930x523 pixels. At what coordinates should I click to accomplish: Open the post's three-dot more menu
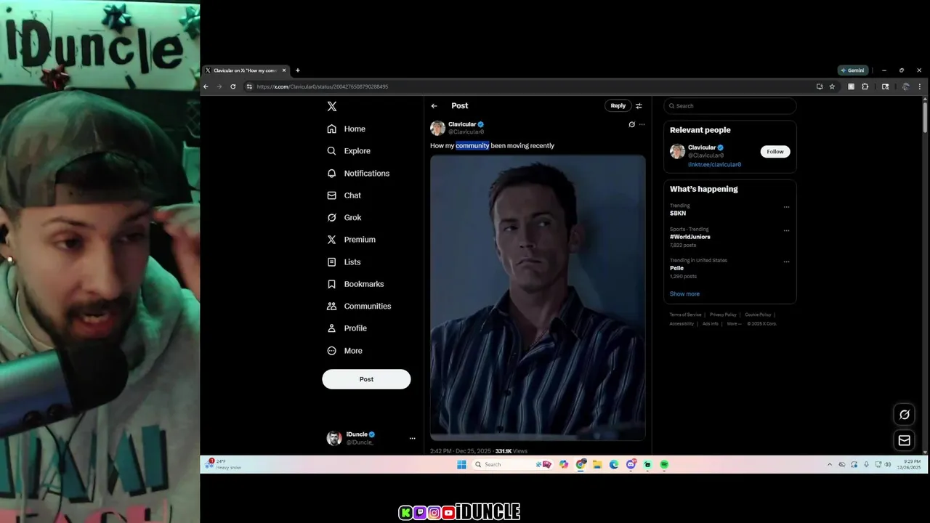[642, 124]
